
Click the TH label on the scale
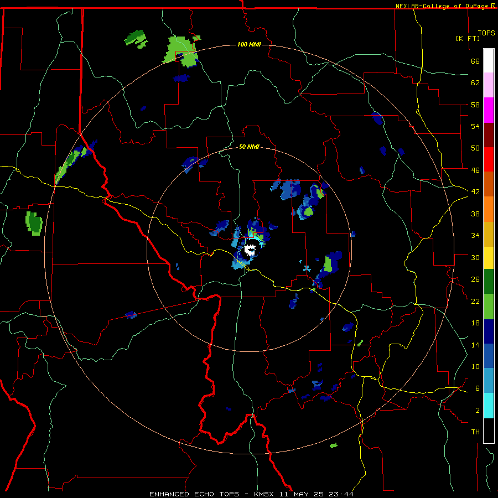475,432
